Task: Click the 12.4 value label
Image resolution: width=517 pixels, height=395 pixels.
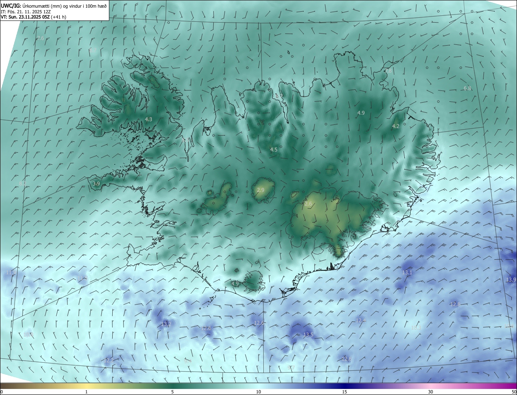Action: (361, 320)
